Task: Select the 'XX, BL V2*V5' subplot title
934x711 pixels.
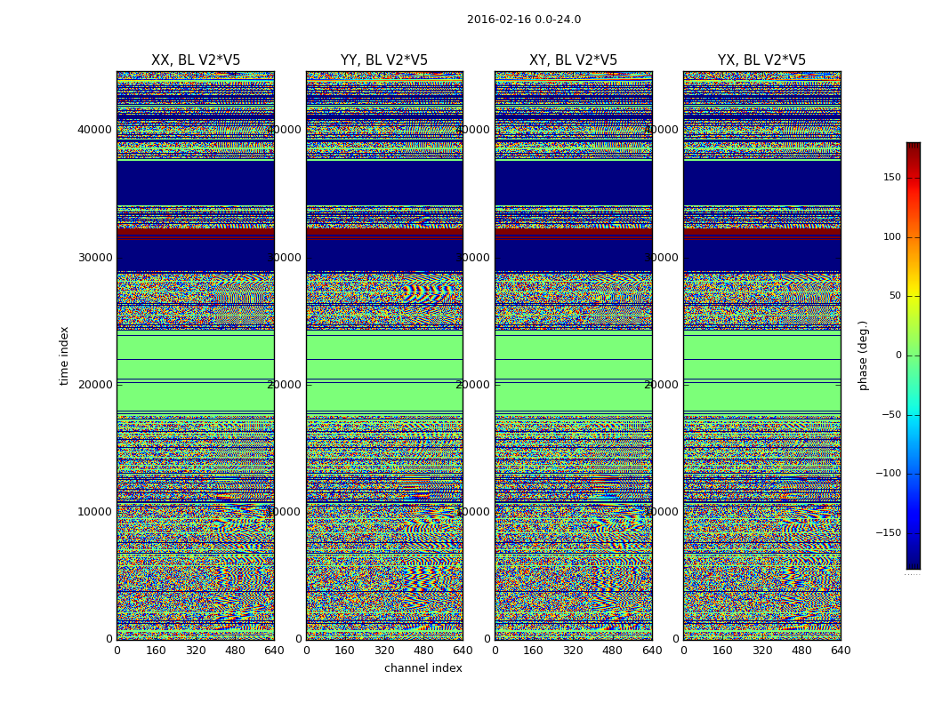Action: (x=196, y=60)
